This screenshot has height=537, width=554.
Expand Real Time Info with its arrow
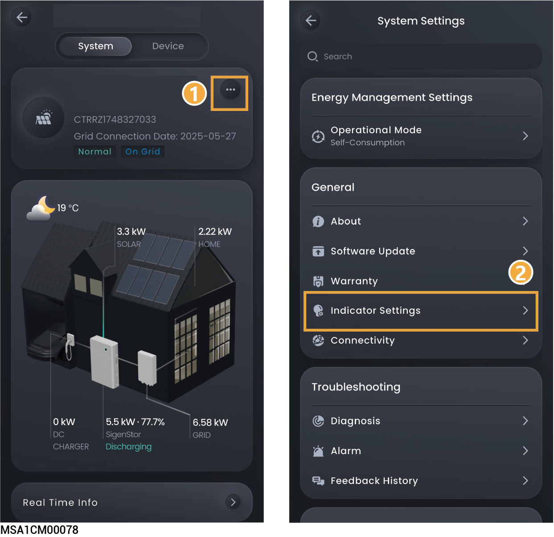click(x=233, y=502)
